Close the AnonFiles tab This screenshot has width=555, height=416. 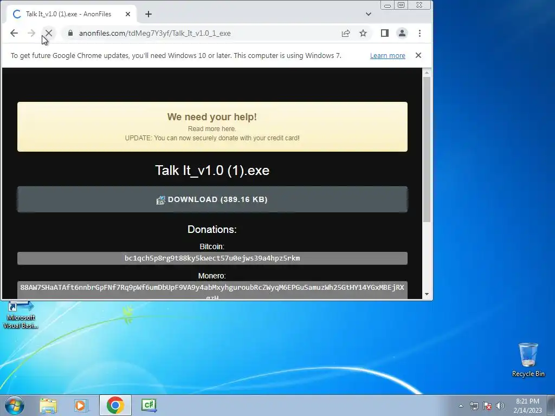pos(128,14)
